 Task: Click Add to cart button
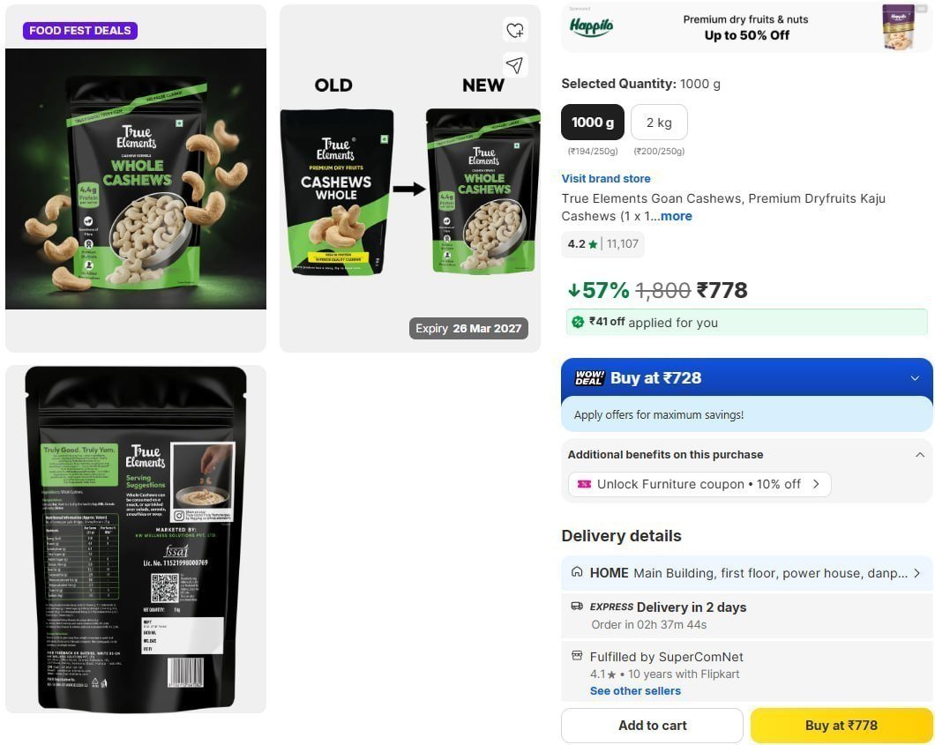point(652,726)
